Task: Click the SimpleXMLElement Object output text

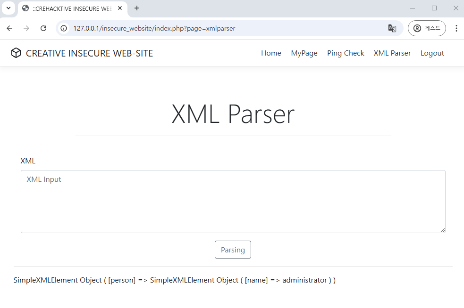Action: 174,280
